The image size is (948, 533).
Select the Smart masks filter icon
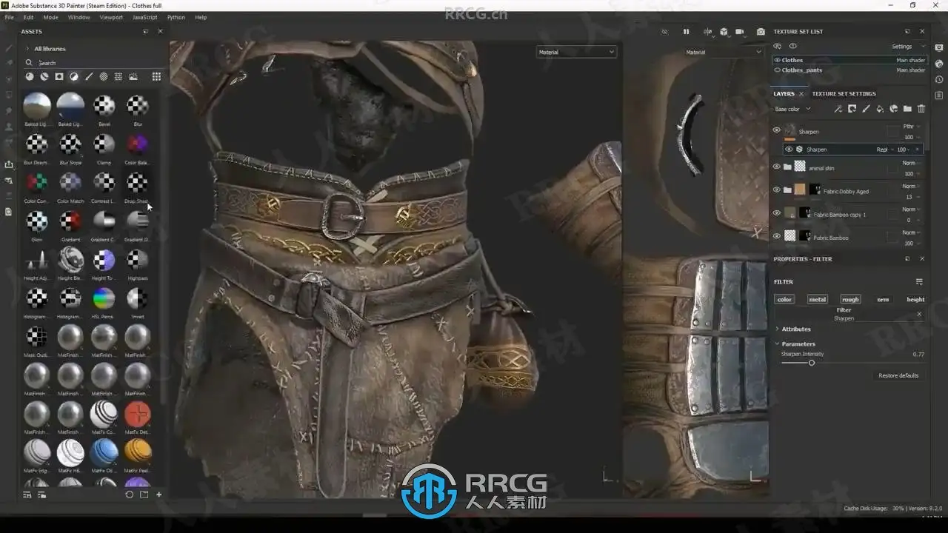point(59,76)
